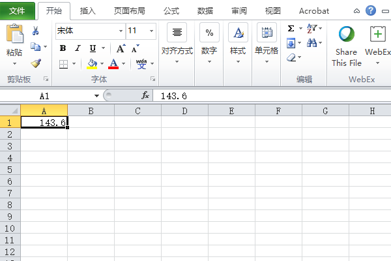Open the 文件 File tab

coord(17,10)
